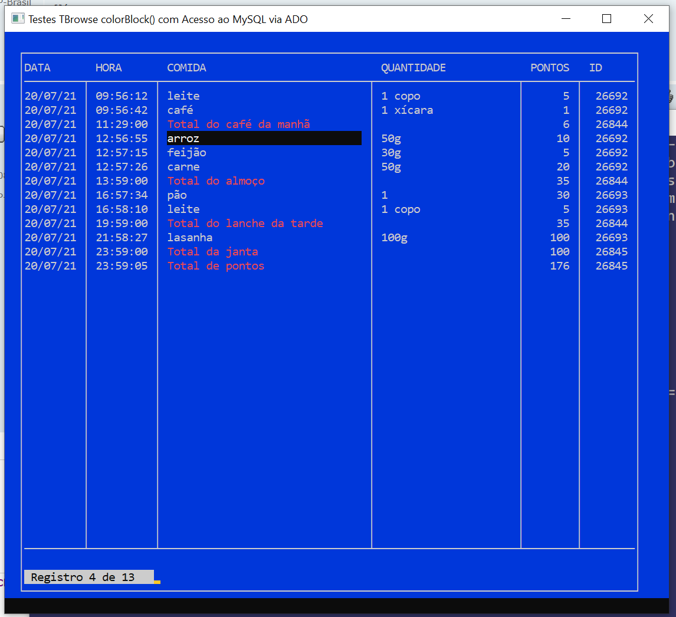This screenshot has width=676, height=617.
Task: Click the '1 xícara' quantity cell
Action: 407,110
